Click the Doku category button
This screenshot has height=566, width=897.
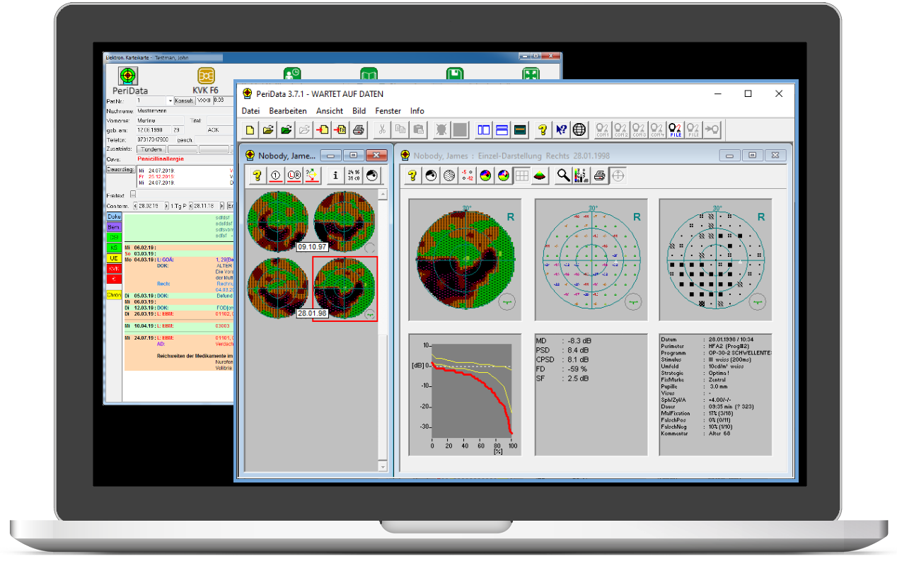pyautogui.click(x=114, y=216)
